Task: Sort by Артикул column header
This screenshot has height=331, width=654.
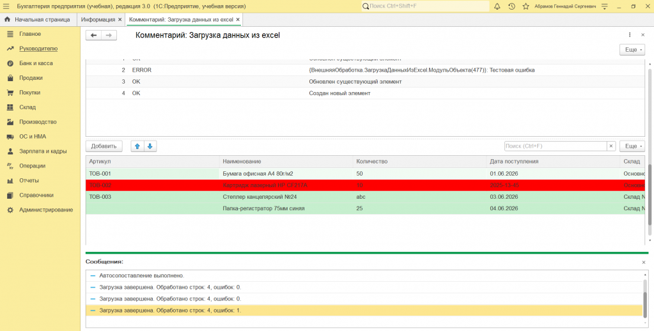Action: coord(153,161)
